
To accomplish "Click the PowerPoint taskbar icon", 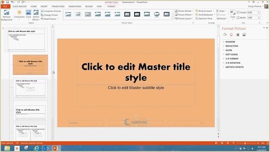I will click(56, 148).
